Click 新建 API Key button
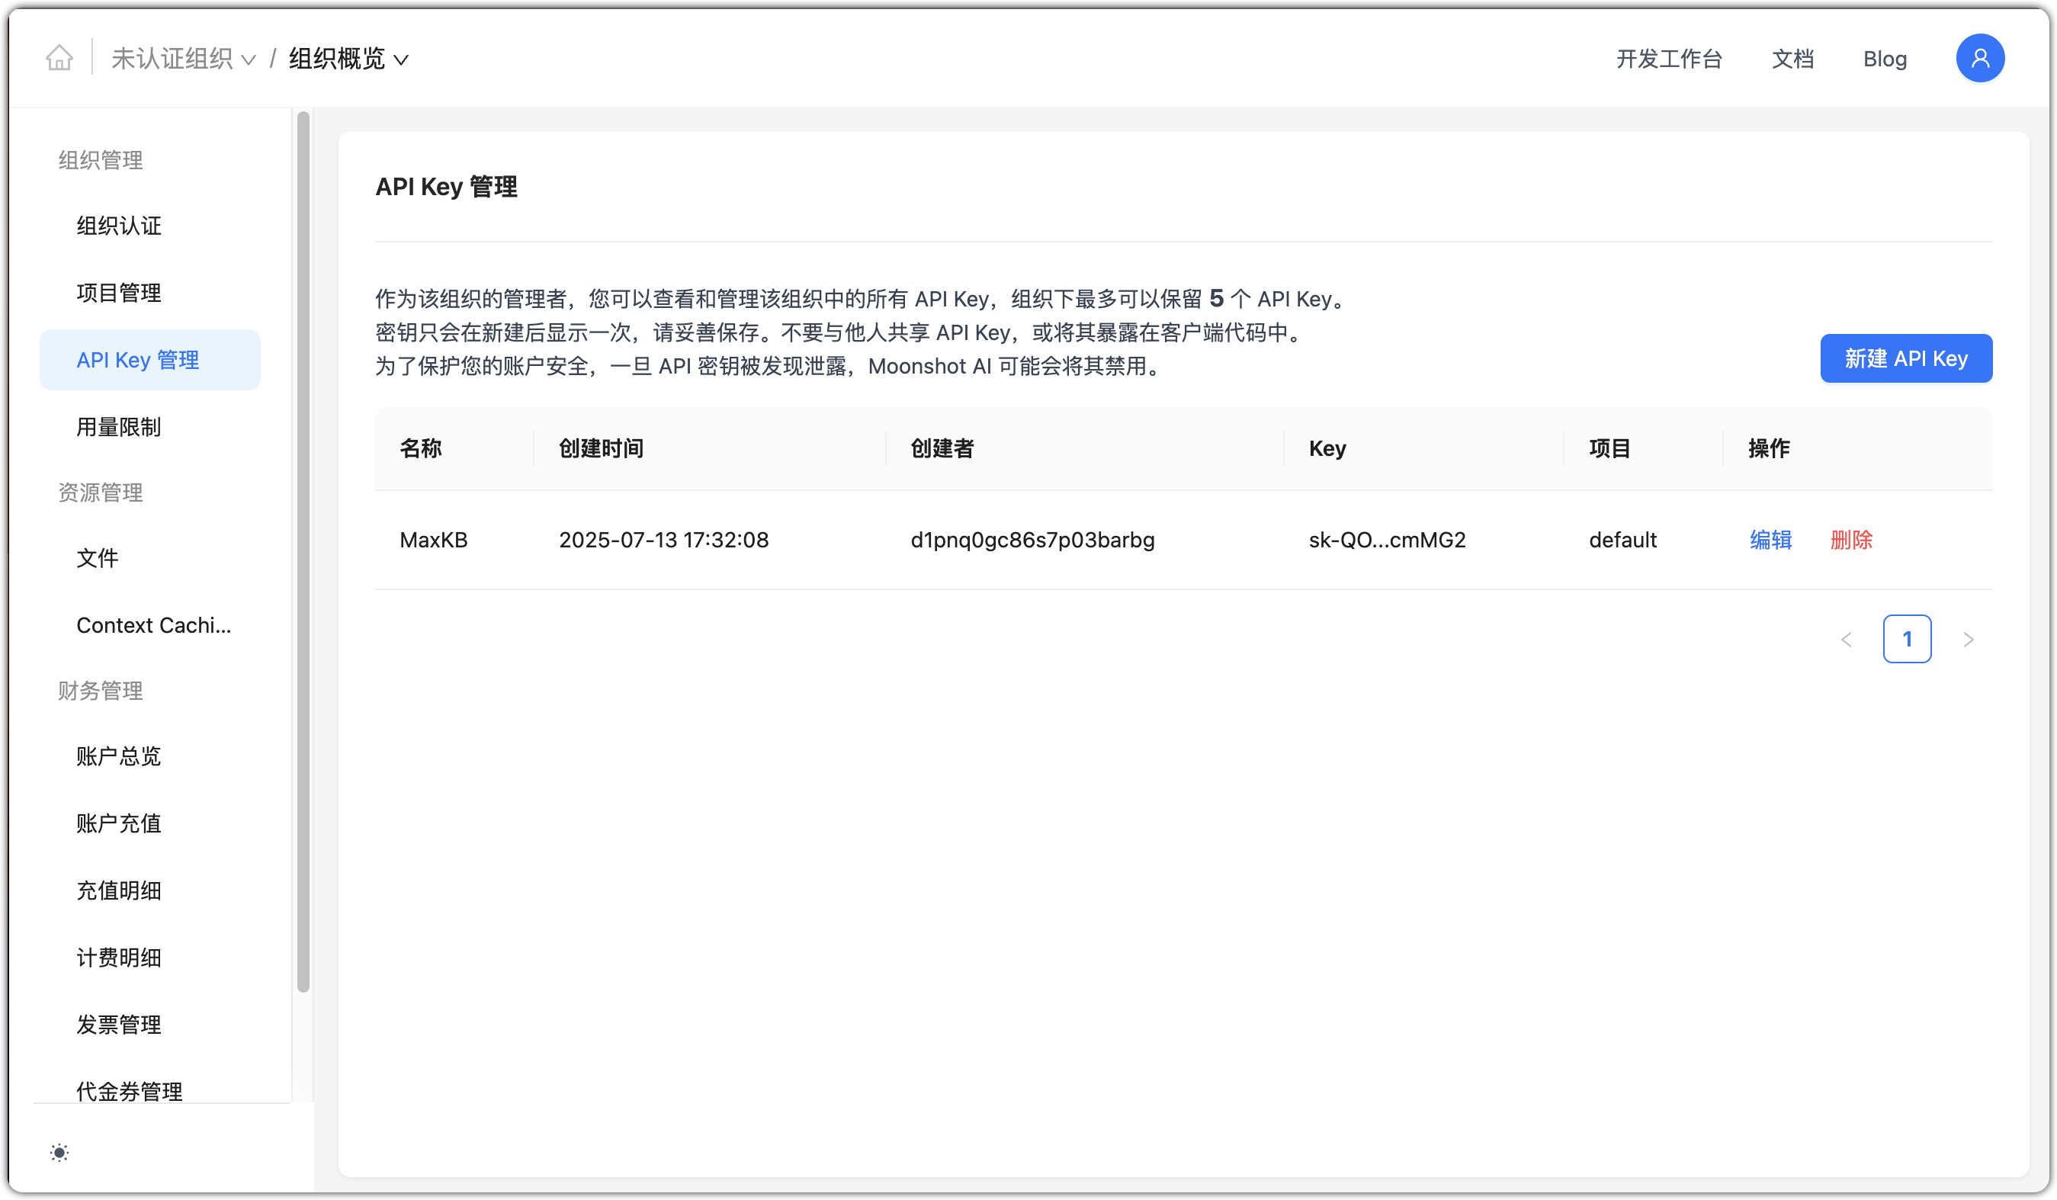Image resolution: width=2057 pixels, height=1200 pixels. [1905, 358]
